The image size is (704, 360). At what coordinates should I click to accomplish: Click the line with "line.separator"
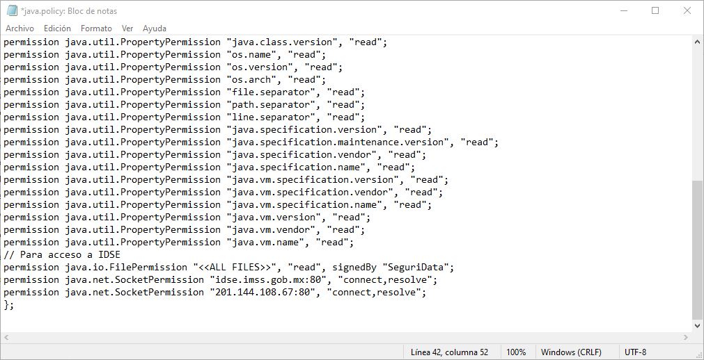[x=185, y=117]
